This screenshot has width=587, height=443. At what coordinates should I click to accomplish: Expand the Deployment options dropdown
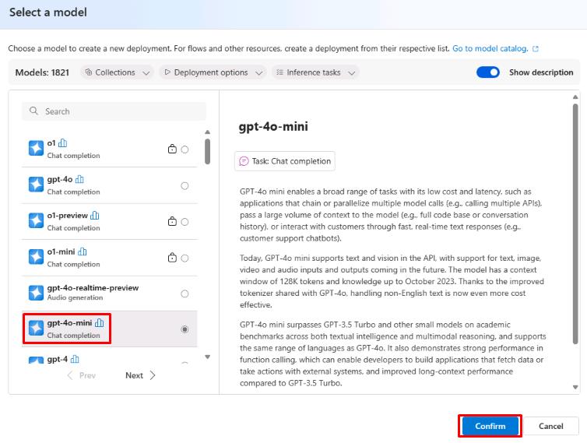tap(213, 72)
